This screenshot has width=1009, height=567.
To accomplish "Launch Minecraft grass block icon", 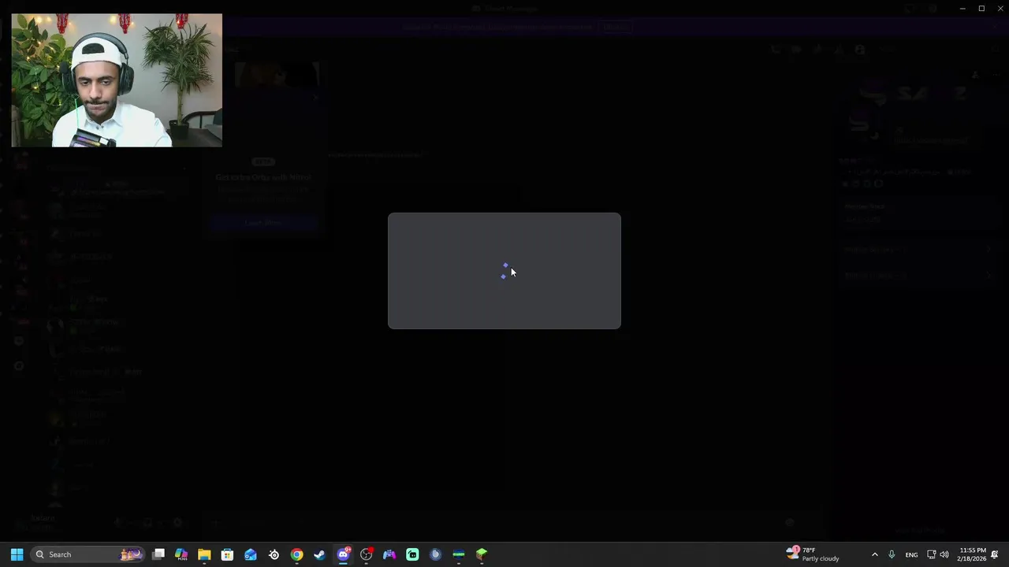I will pyautogui.click(x=482, y=554).
